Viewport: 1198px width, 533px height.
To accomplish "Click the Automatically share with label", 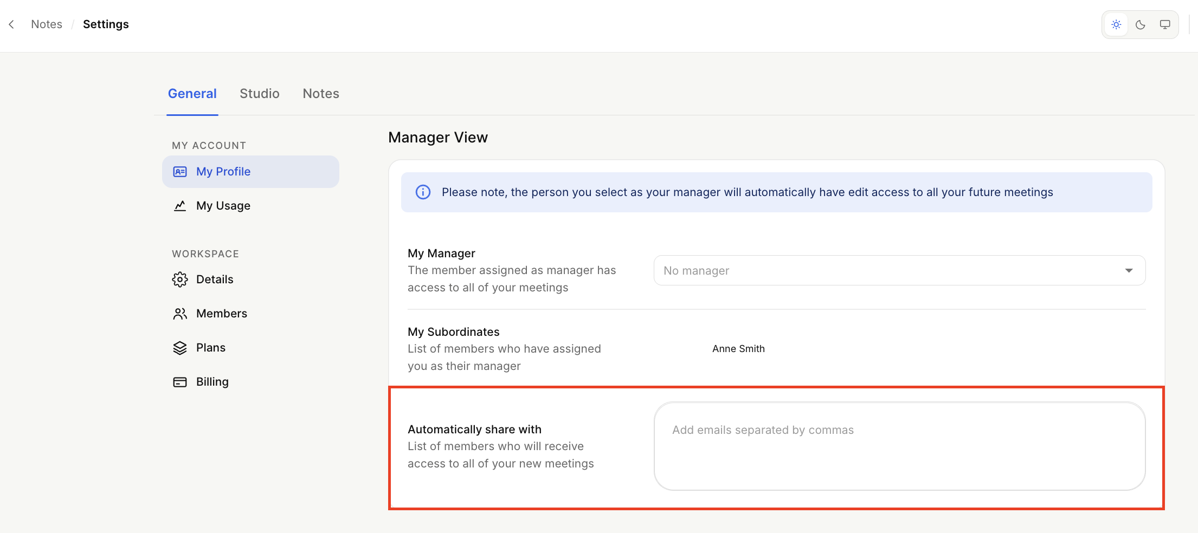I will click(x=474, y=430).
